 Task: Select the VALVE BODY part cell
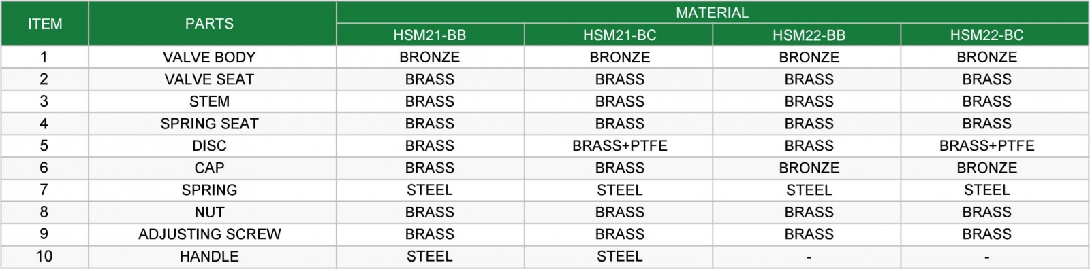pyautogui.click(x=212, y=57)
